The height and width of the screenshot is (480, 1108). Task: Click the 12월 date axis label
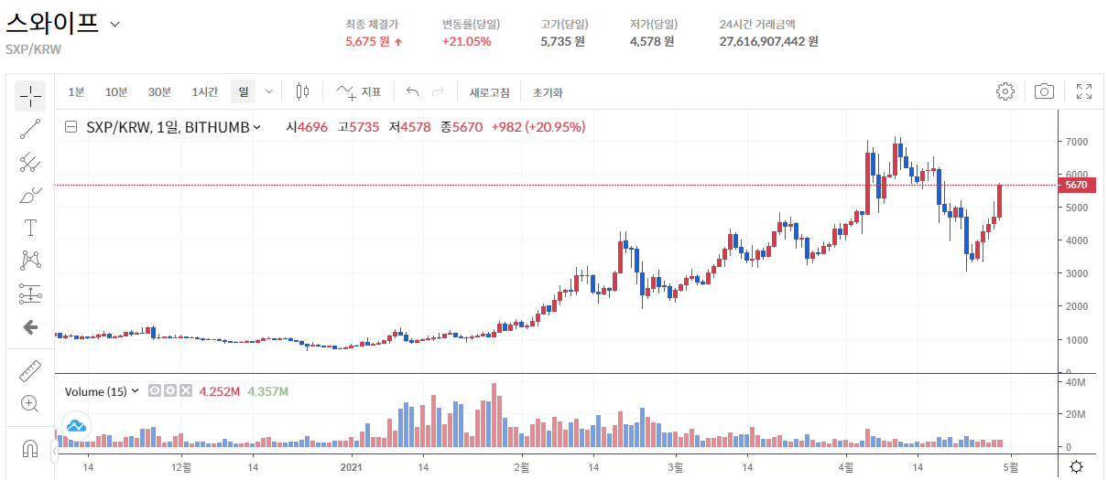coord(181,466)
